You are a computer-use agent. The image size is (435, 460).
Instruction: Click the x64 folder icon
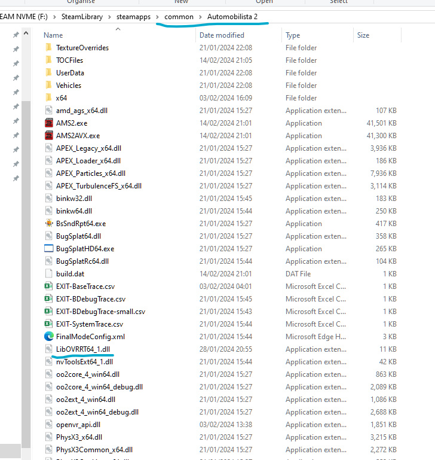pyautogui.click(x=48, y=98)
